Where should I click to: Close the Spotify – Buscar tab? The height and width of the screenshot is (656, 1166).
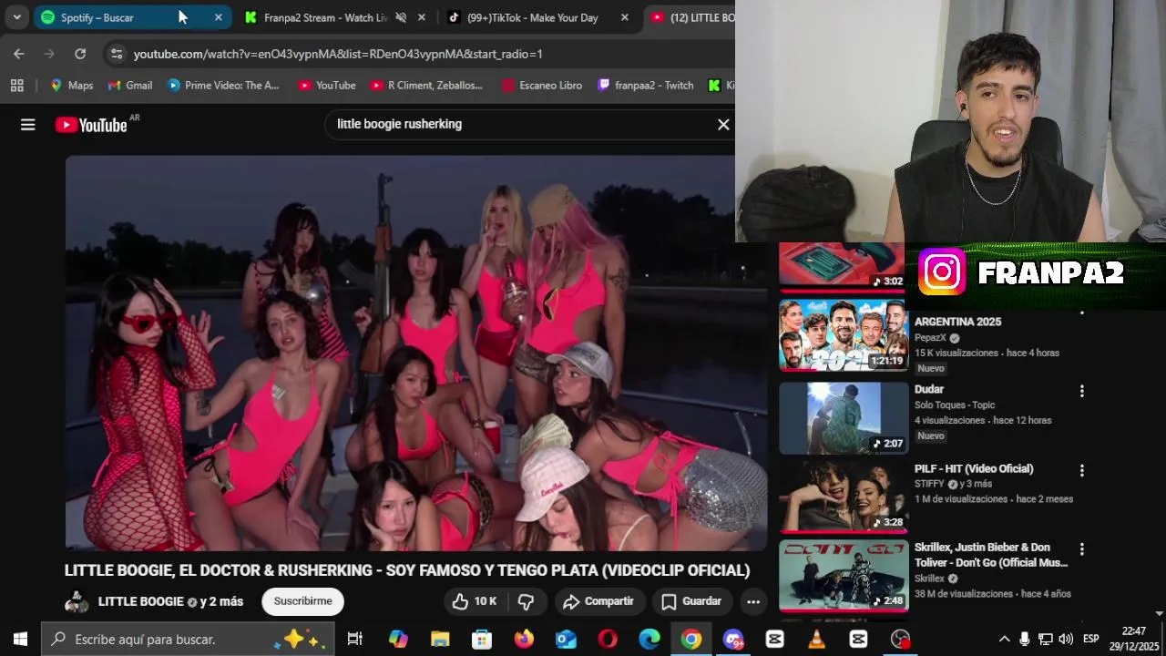(218, 17)
